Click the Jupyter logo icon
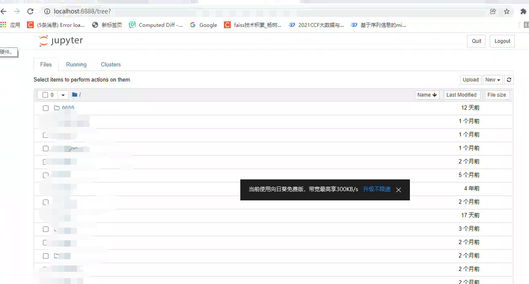529x284 pixels. 43,40
